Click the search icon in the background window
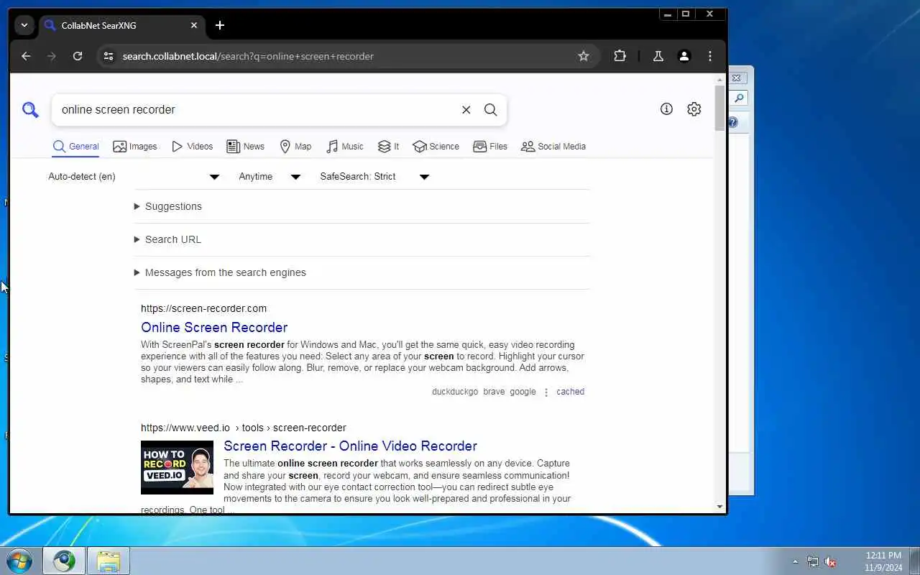This screenshot has width=920, height=575. click(x=739, y=98)
